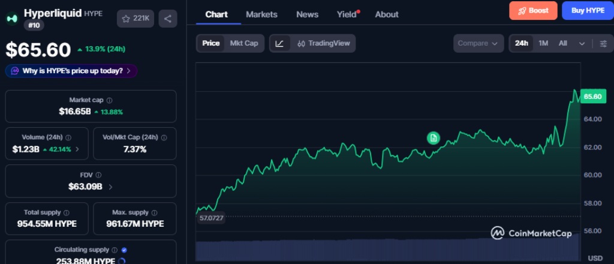The image size is (614, 264).
Task: Select the All time range
Action: click(562, 43)
